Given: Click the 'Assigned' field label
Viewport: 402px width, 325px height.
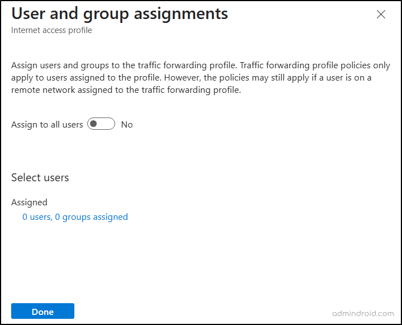Looking at the screenshot, I should 29,202.
